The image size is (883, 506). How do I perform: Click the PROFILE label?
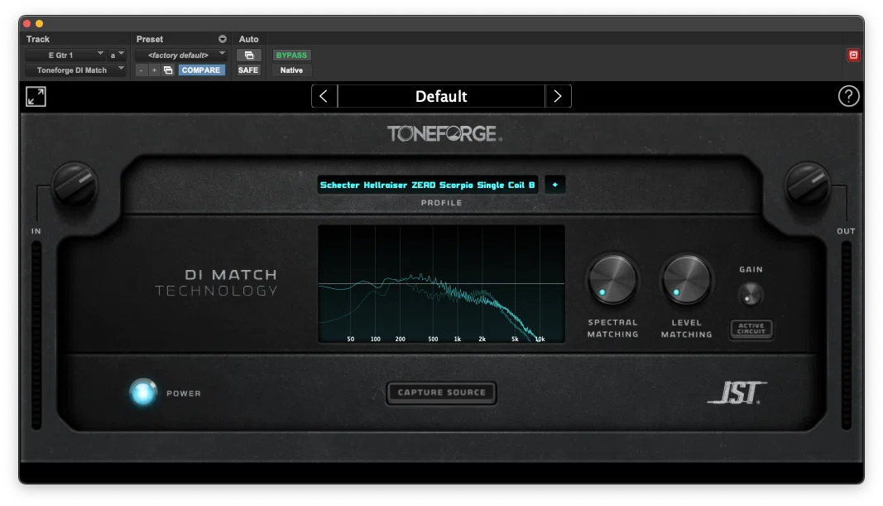(442, 202)
